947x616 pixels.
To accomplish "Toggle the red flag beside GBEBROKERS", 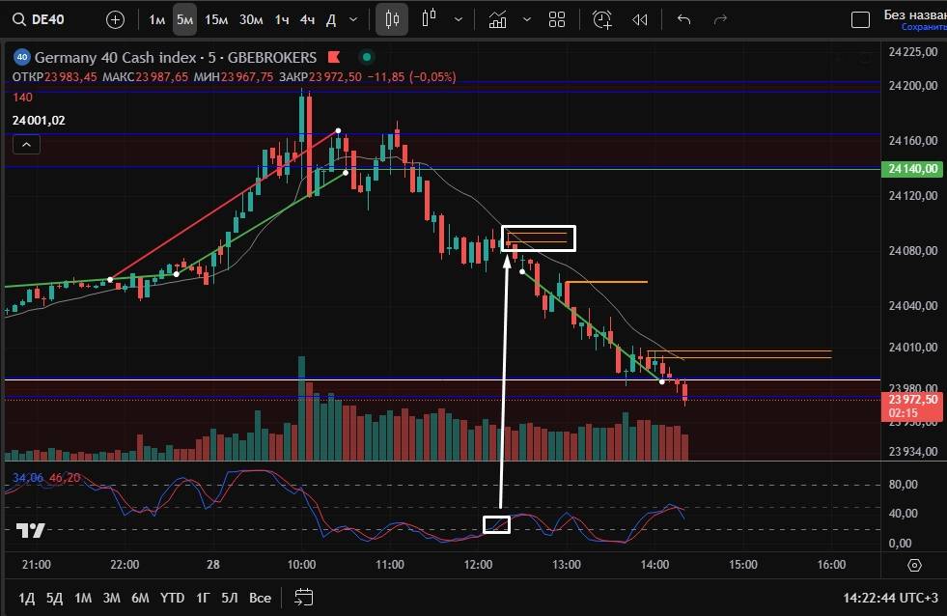I will pyautogui.click(x=335, y=57).
